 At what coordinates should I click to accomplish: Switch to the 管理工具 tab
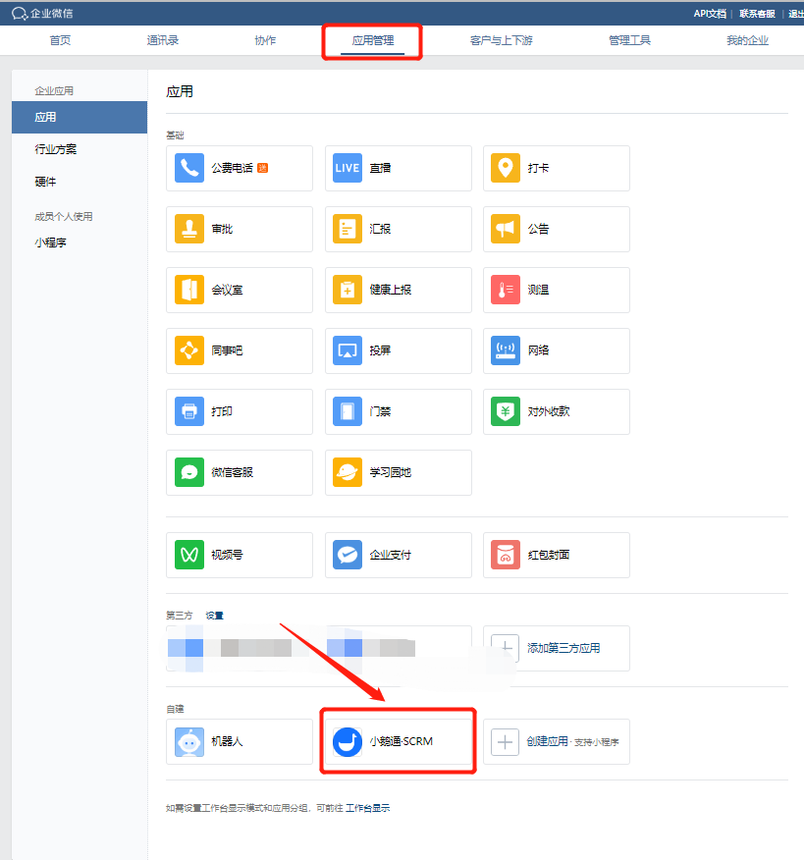point(629,40)
